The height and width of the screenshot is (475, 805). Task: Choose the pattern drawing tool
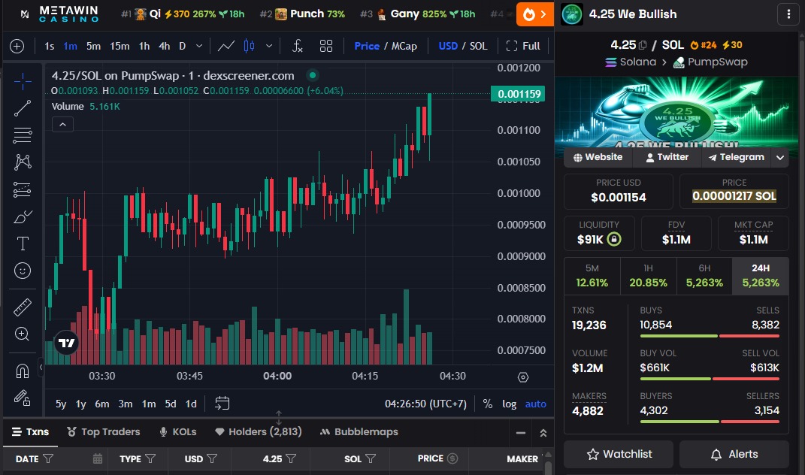click(x=22, y=162)
